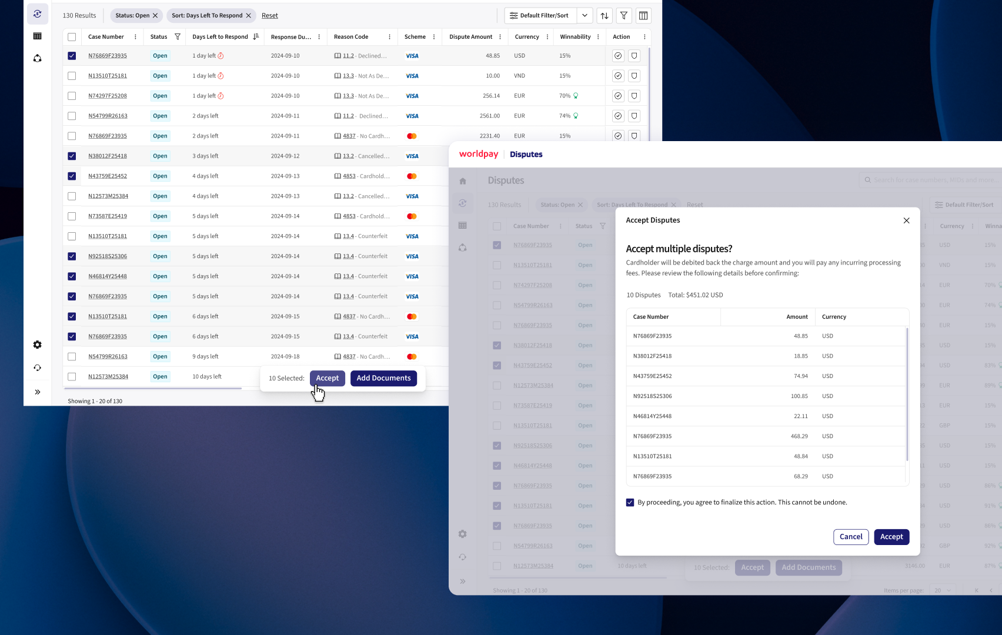Screen dimensions: 1002x635
Task: Click the Scheme column header
Action: click(x=415, y=36)
